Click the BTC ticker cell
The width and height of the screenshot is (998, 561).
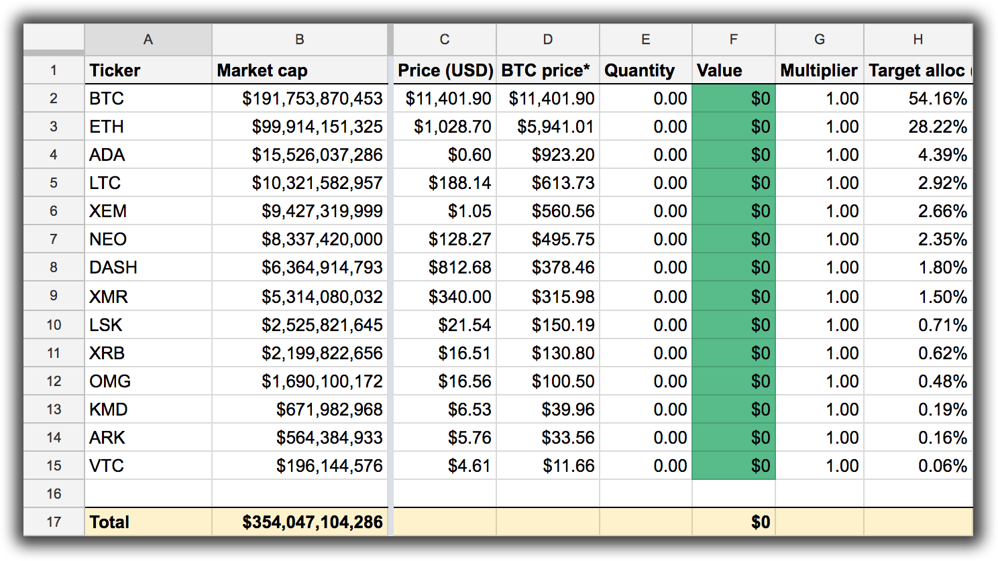pos(148,99)
